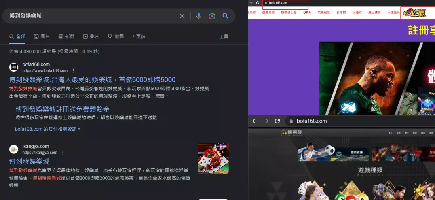Open 博到發娛樂城註冊送免費體驗金 sitelink
The image size is (435, 200).
(63, 109)
